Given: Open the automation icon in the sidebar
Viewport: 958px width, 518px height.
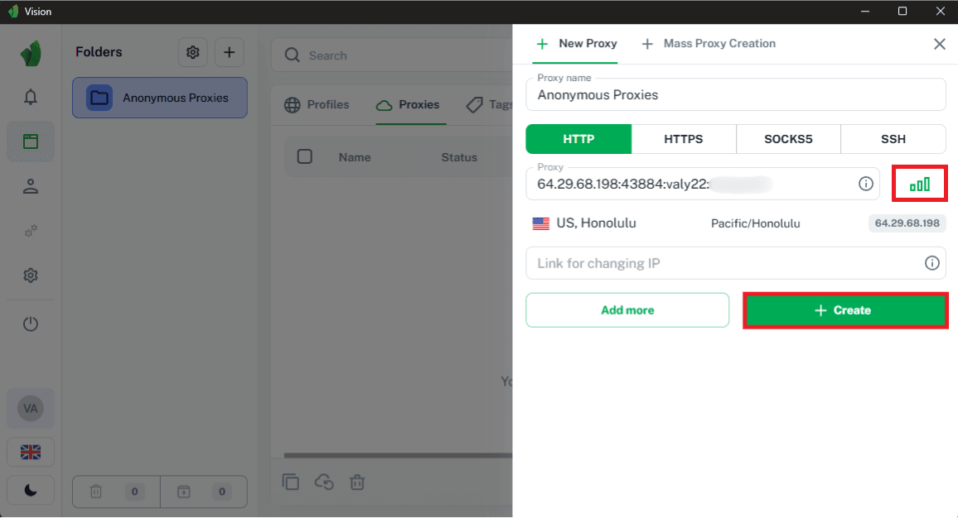Looking at the screenshot, I should [30, 231].
